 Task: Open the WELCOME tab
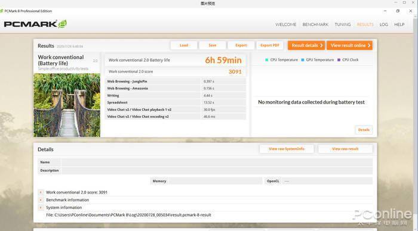pos(286,24)
